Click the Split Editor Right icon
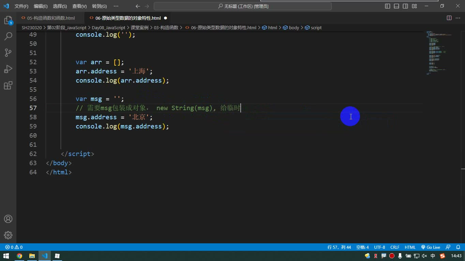The image size is (465, 261). point(449,18)
